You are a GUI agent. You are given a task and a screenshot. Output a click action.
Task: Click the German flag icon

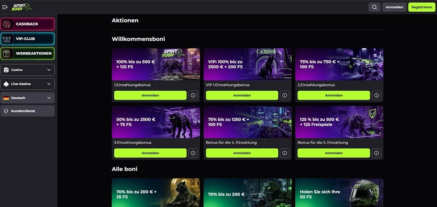(x=6, y=98)
